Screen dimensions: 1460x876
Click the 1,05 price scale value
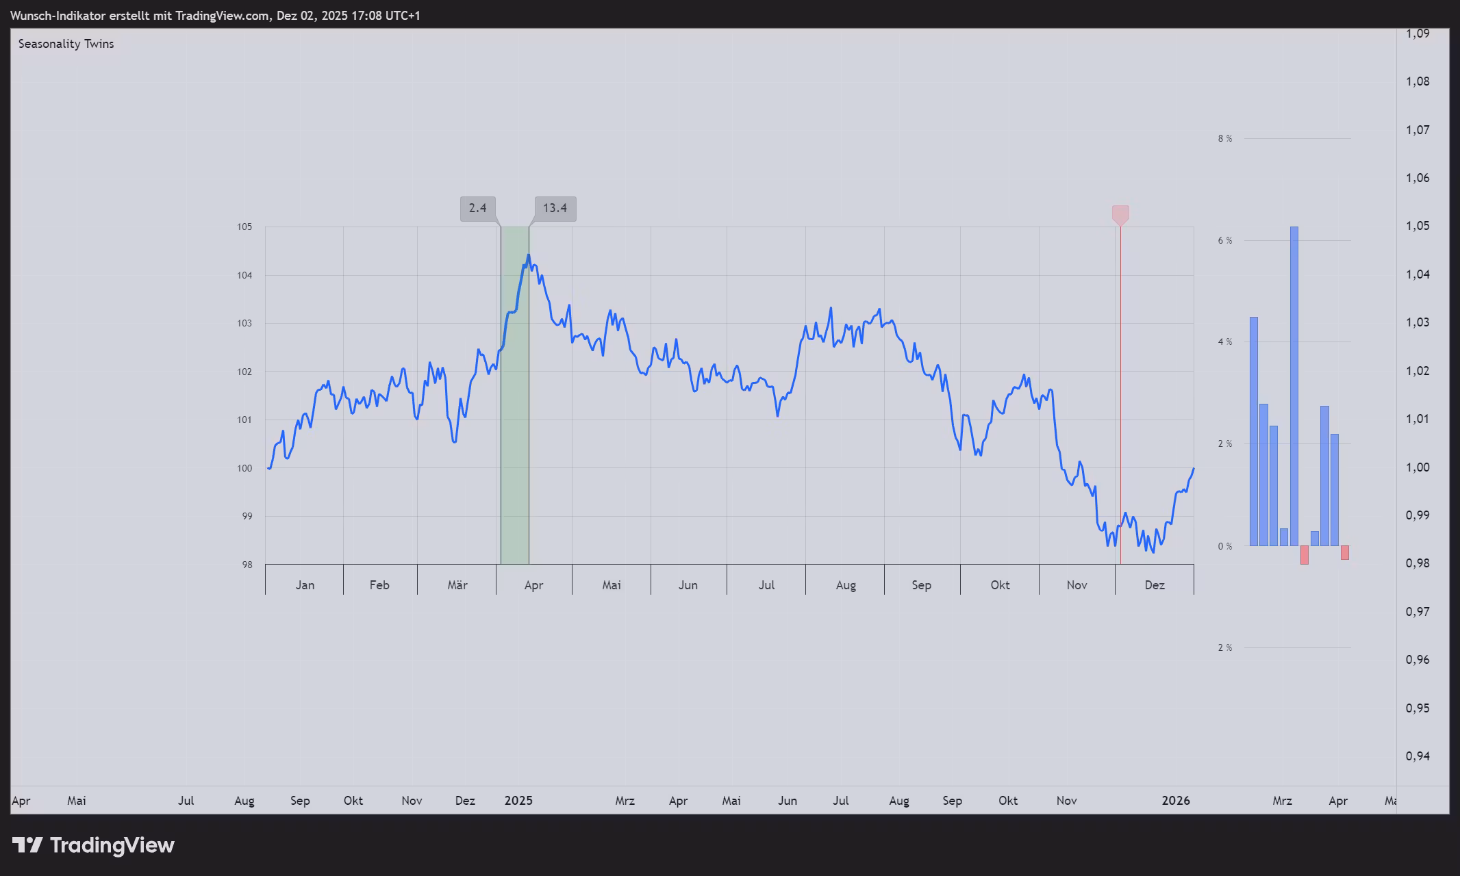click(x=1418, y=226)
